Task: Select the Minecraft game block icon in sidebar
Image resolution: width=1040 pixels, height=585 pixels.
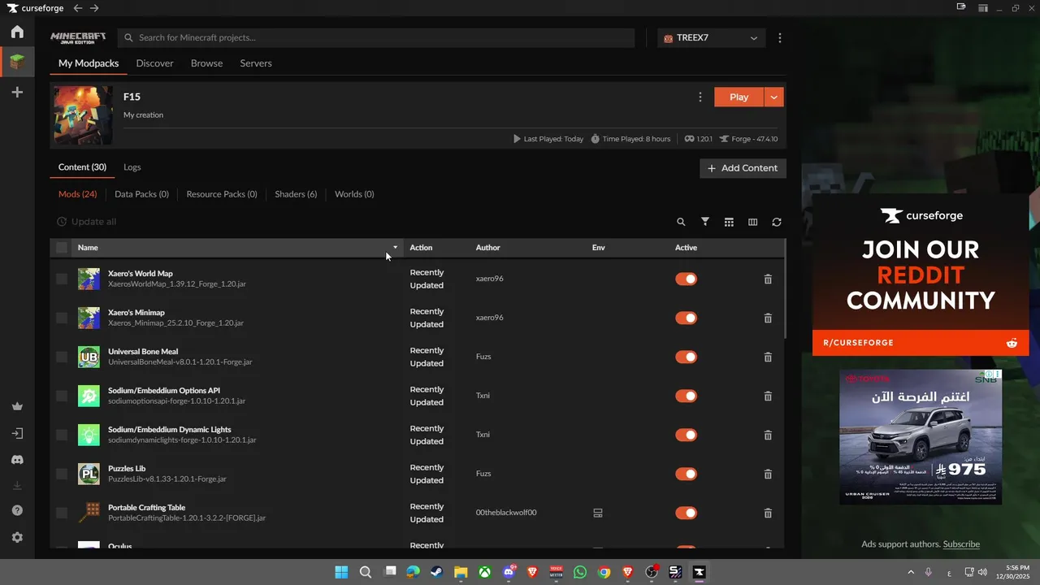Action: coord(17,62)
